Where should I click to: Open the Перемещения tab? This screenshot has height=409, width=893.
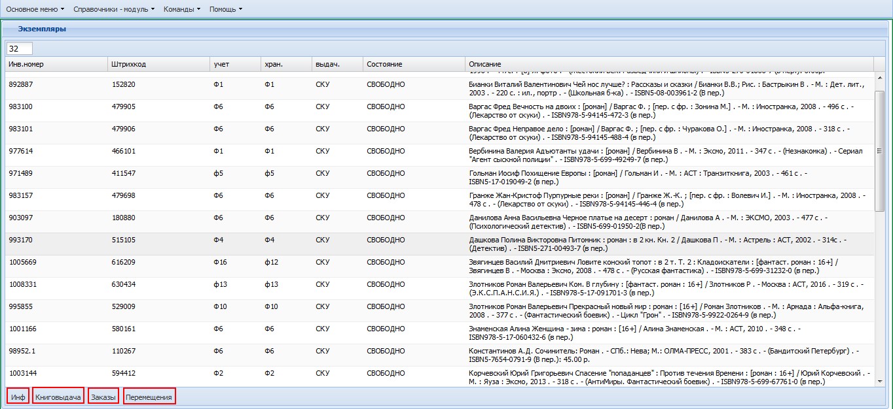click(149, 397)
